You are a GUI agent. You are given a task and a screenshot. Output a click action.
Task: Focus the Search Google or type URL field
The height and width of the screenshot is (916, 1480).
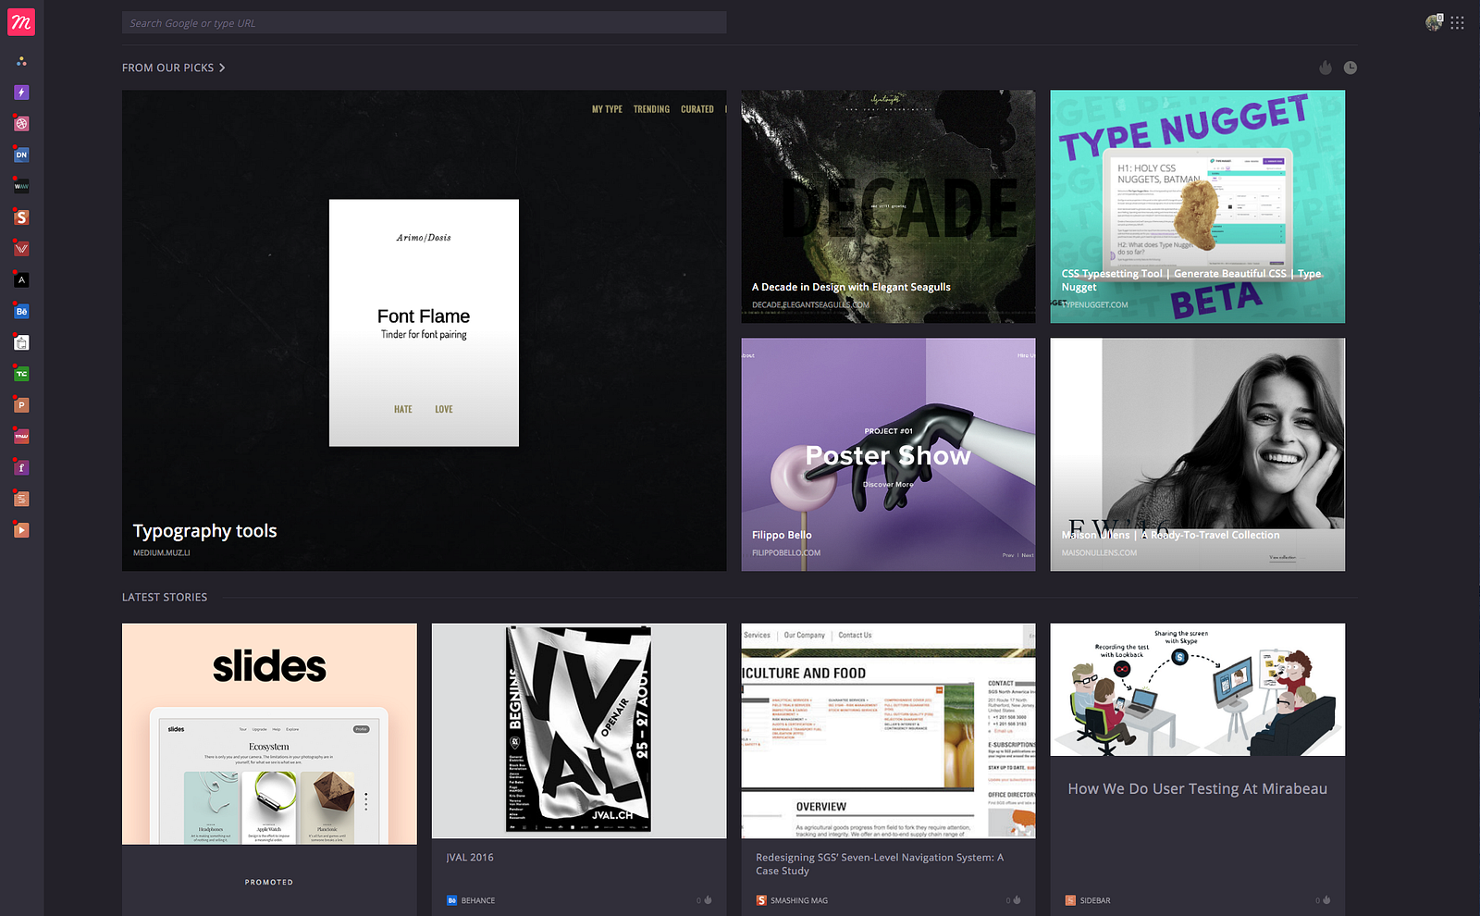click(x=424, y=23)
